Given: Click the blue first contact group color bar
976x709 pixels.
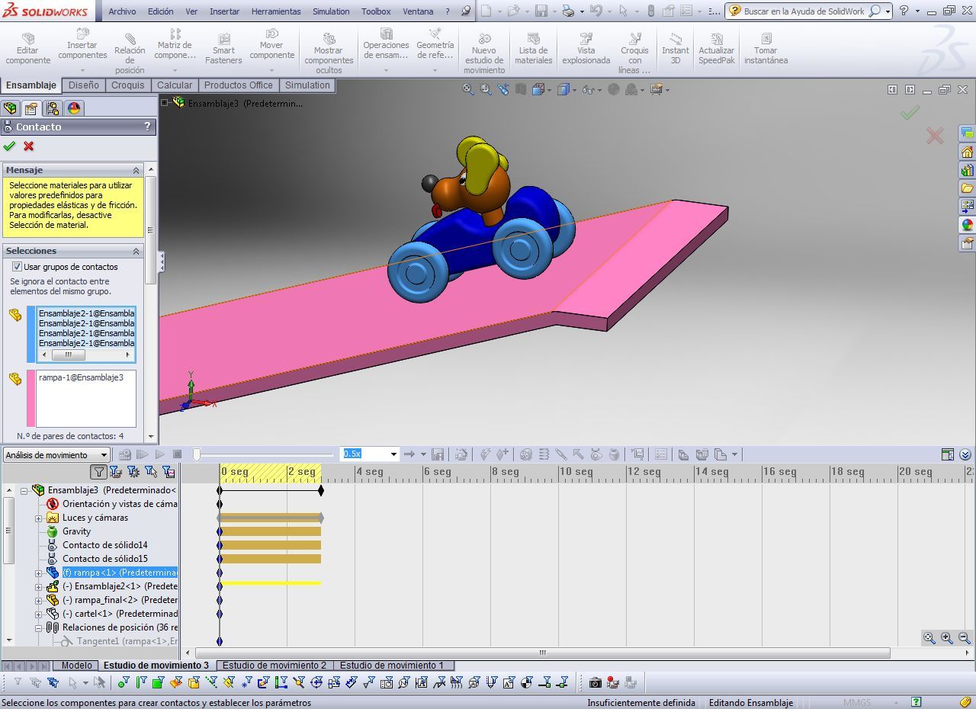Looking at the screenshot, I should click(31, 335).
